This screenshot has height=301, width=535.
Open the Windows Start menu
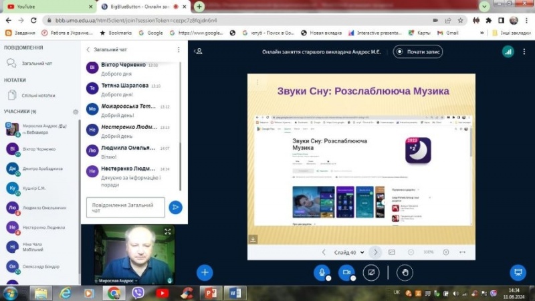click(10, 293)
